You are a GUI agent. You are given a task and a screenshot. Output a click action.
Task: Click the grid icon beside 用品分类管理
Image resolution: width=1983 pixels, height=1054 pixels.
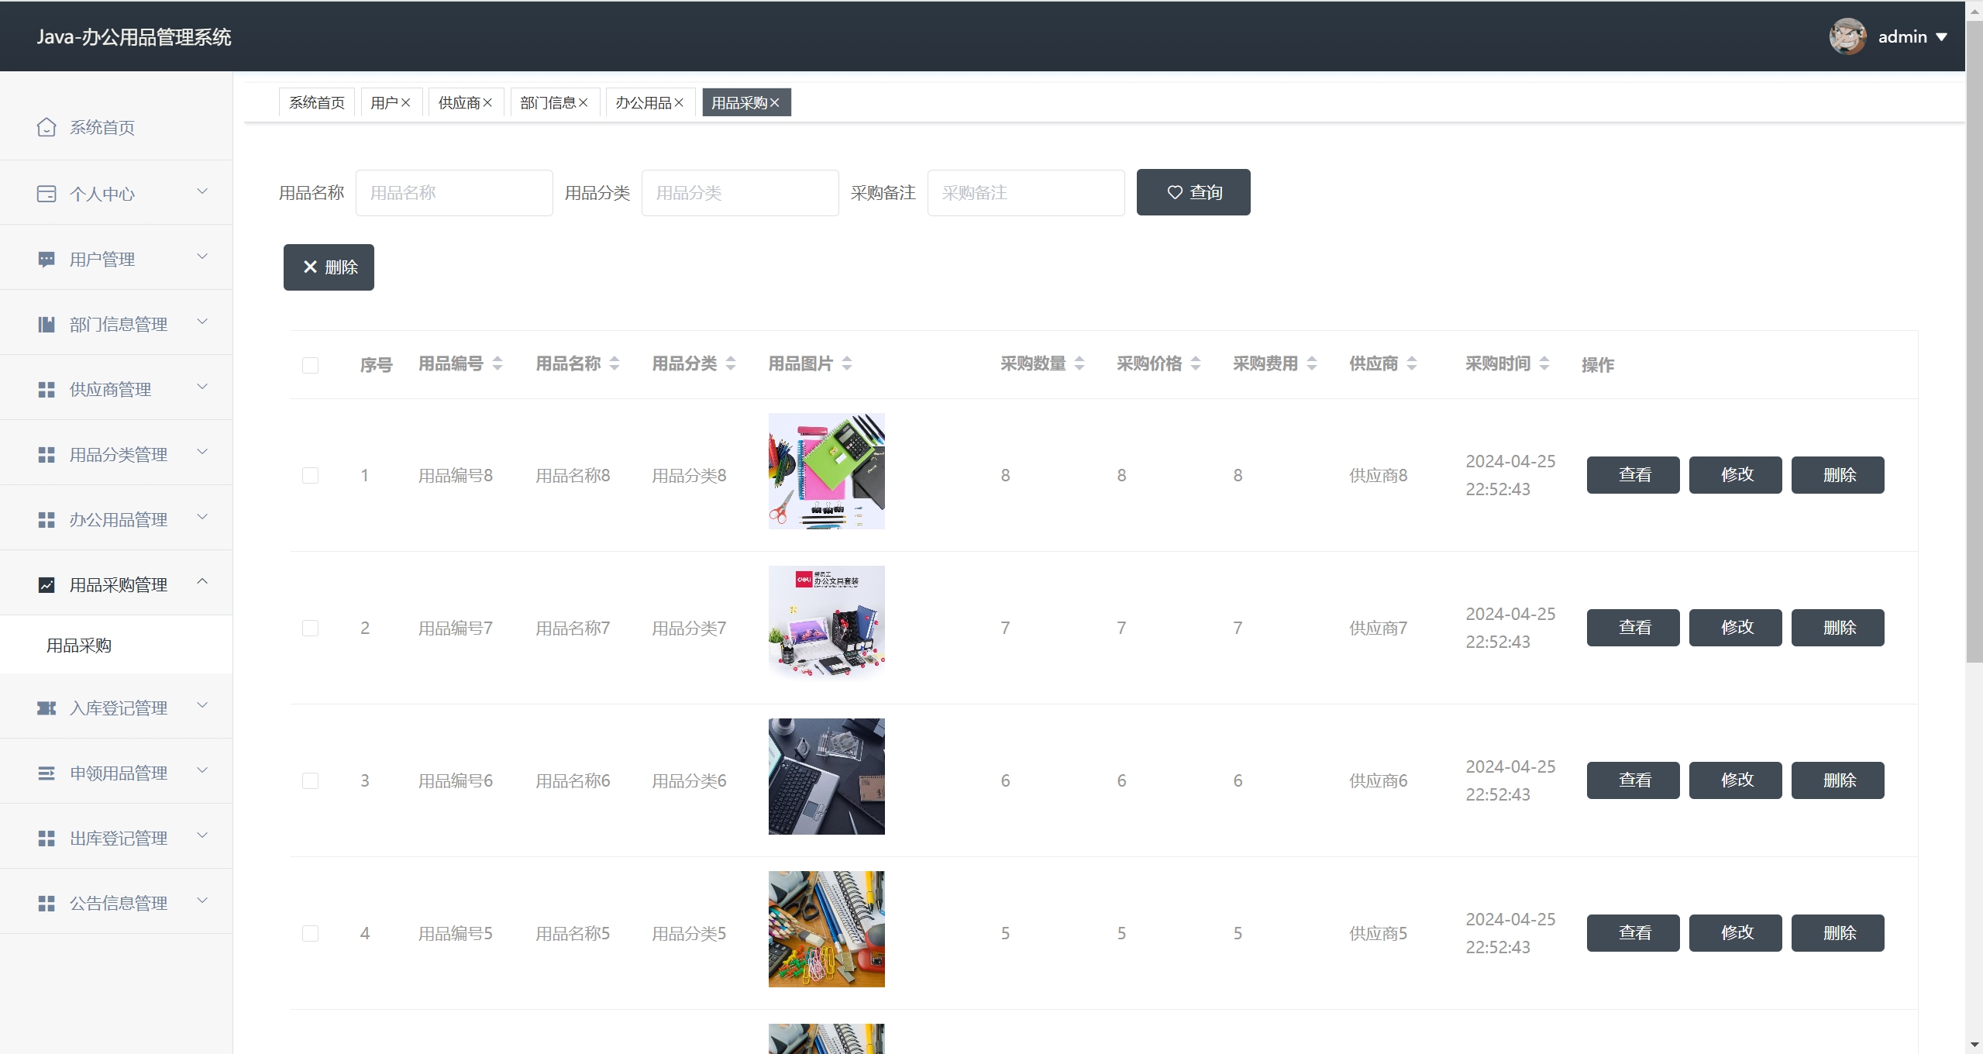point(46,454)
